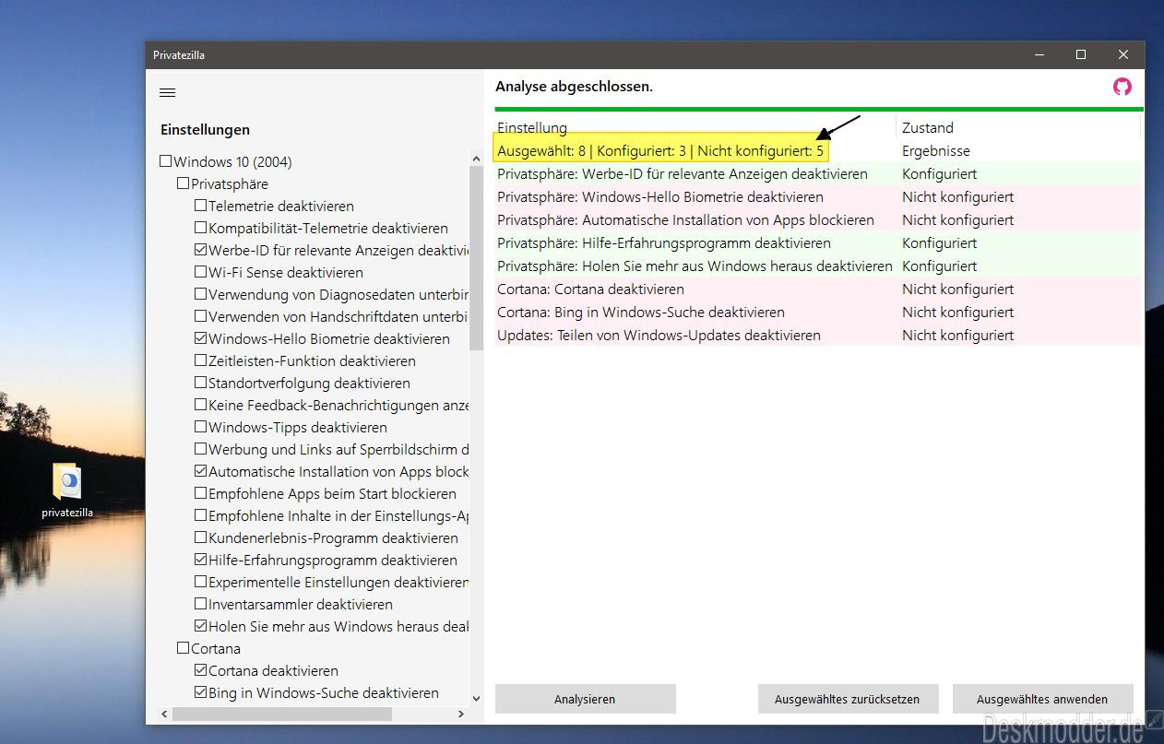Close the Privatezilla window
1164x744 pixels.
[x=1123, y=54]
